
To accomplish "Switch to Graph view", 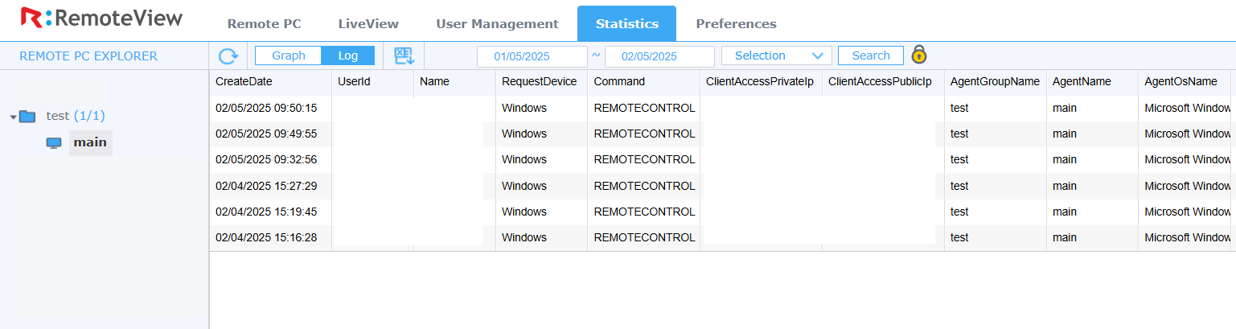I will click(289, 56).
